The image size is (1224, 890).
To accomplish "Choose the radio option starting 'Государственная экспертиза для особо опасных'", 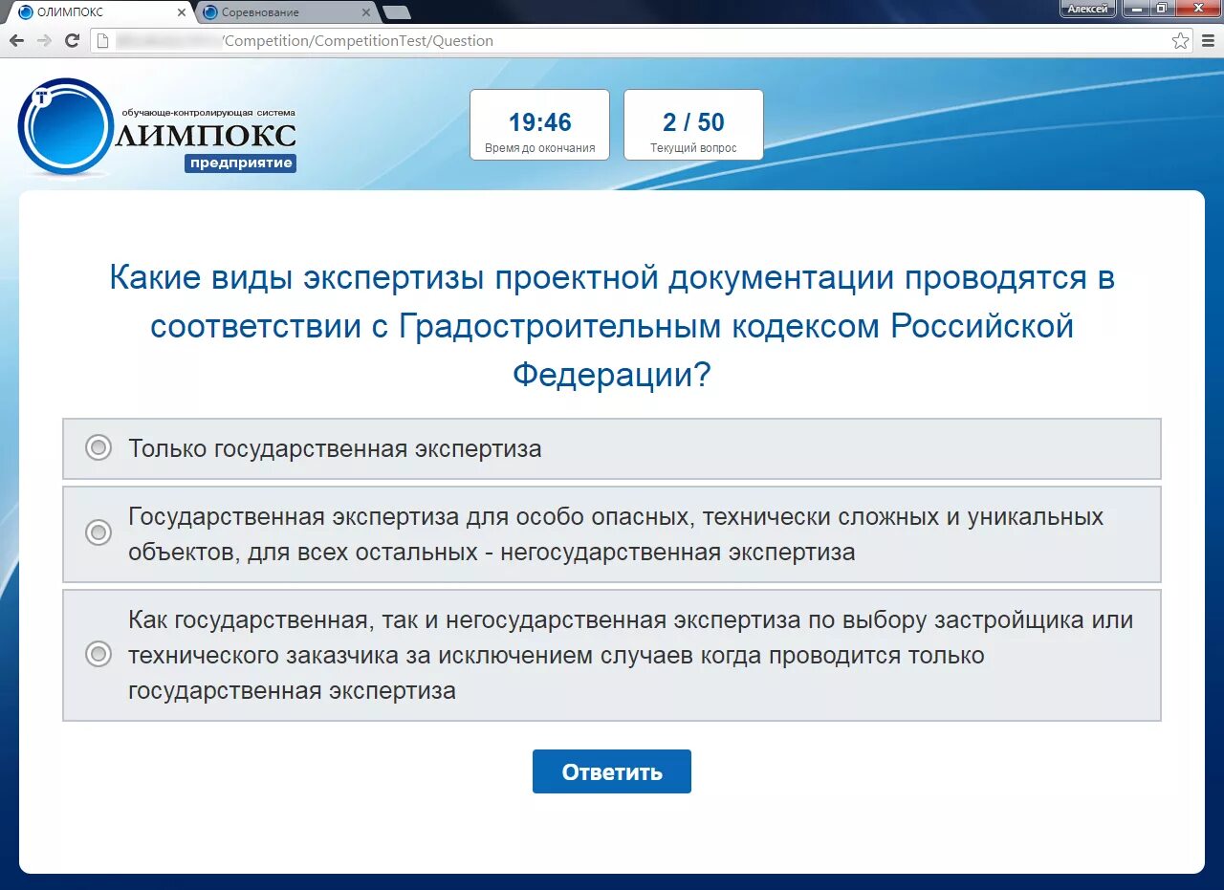I will tap(98, 532).
